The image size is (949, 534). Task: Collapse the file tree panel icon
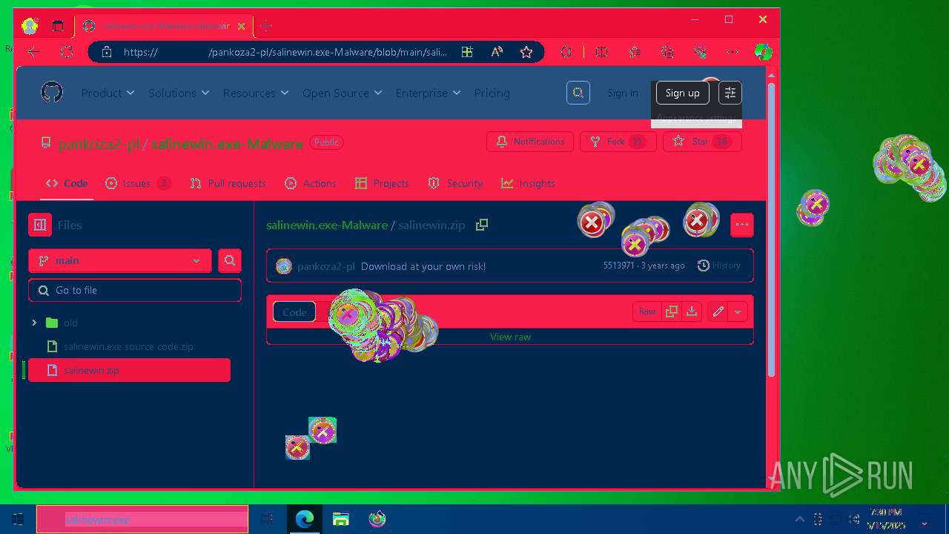click(x=40, y=225)
